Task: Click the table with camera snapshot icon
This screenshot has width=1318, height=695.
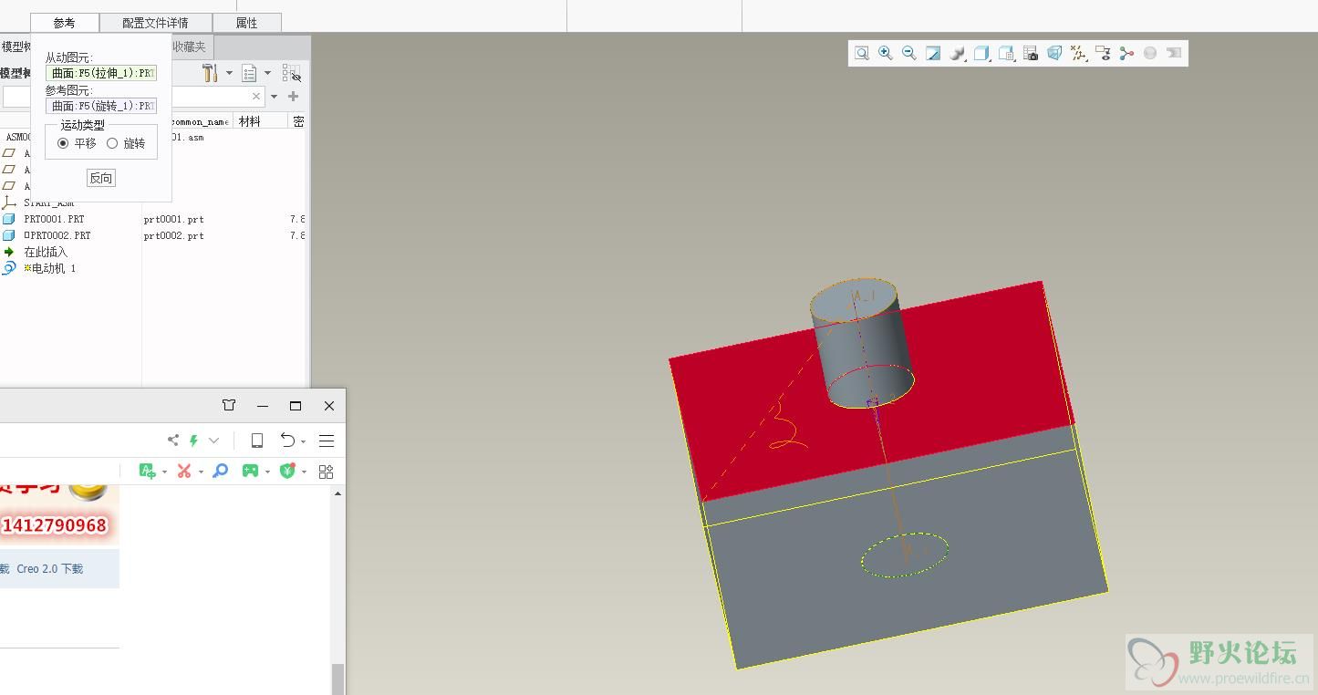Action: (1031, 54)
